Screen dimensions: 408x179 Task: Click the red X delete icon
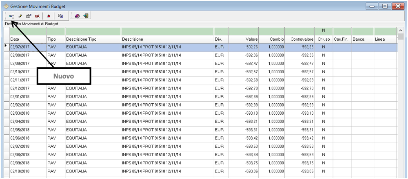[x=37, y=16]
